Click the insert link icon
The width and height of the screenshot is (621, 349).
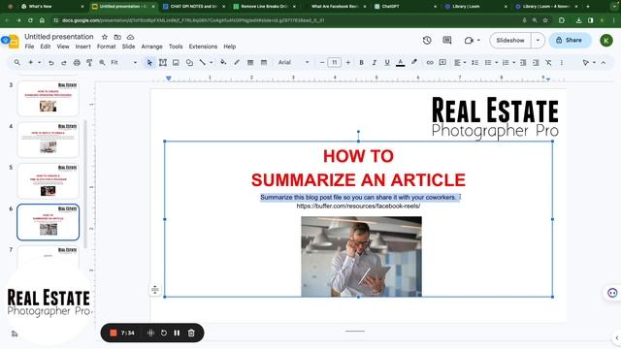430,62
